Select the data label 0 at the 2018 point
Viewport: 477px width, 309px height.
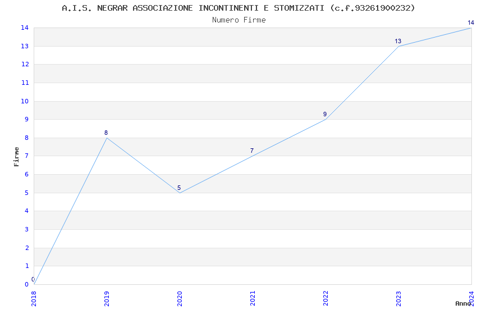point(33,279)
